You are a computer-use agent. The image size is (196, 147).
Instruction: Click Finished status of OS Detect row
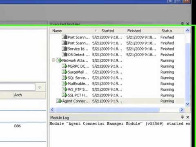(167, 55)
